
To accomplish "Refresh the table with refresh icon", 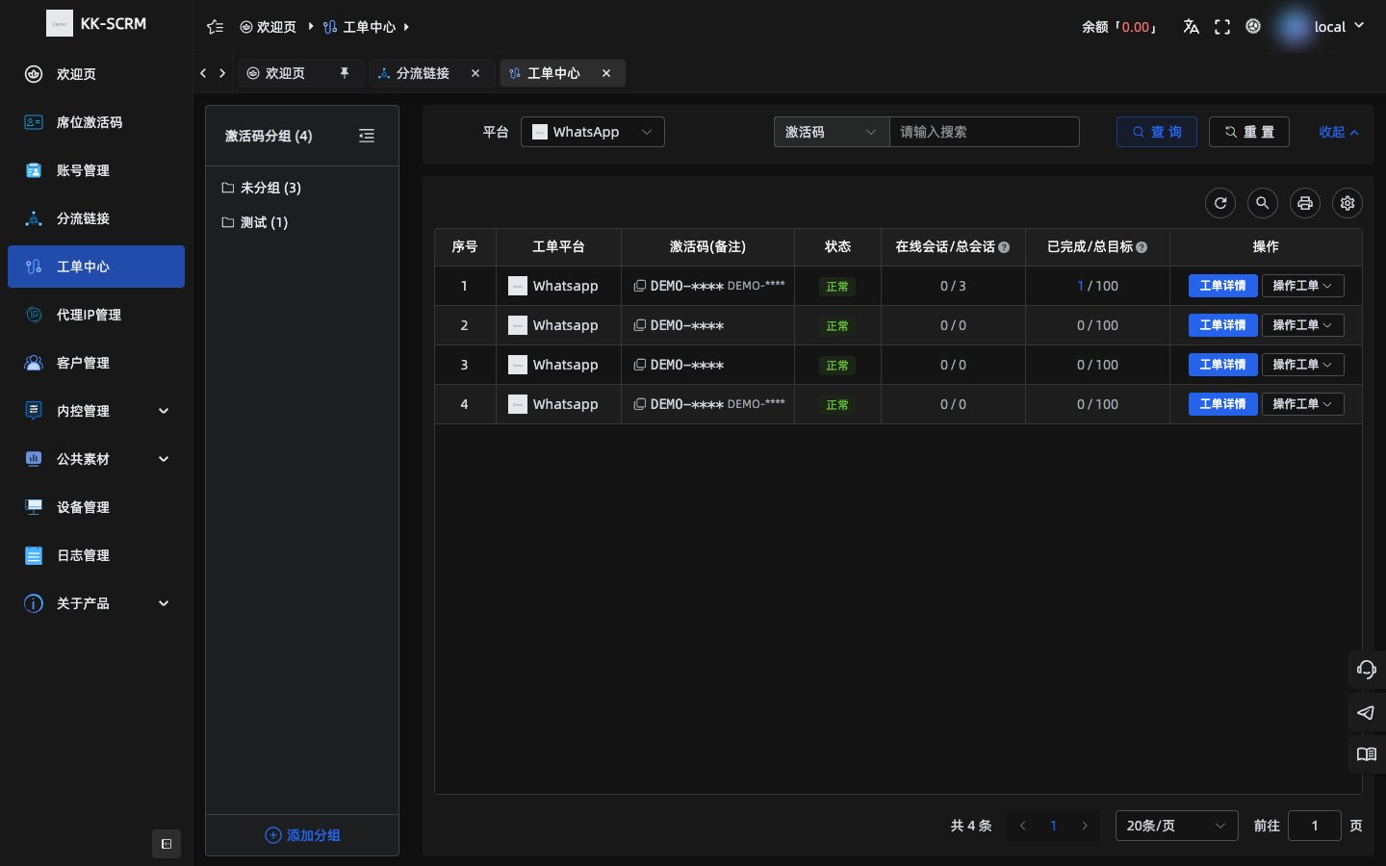I will 1220,203.
